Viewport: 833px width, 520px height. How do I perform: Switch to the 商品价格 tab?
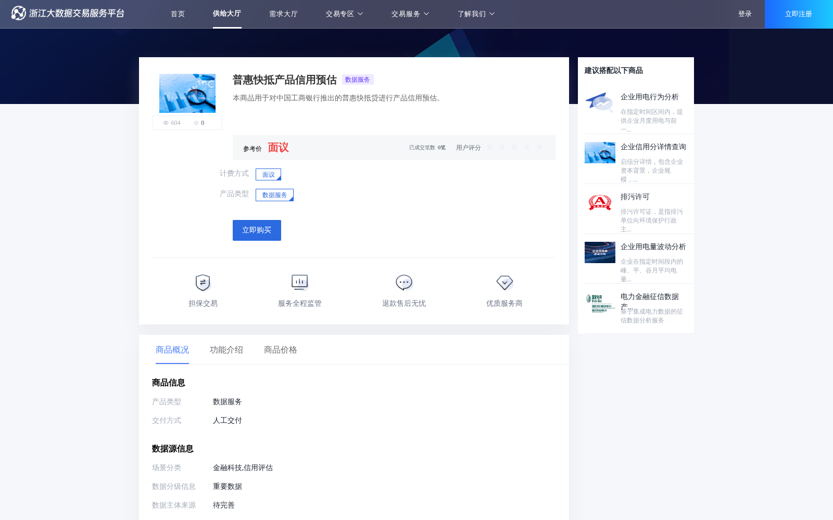pyautogui.click(x=281, y=350)
